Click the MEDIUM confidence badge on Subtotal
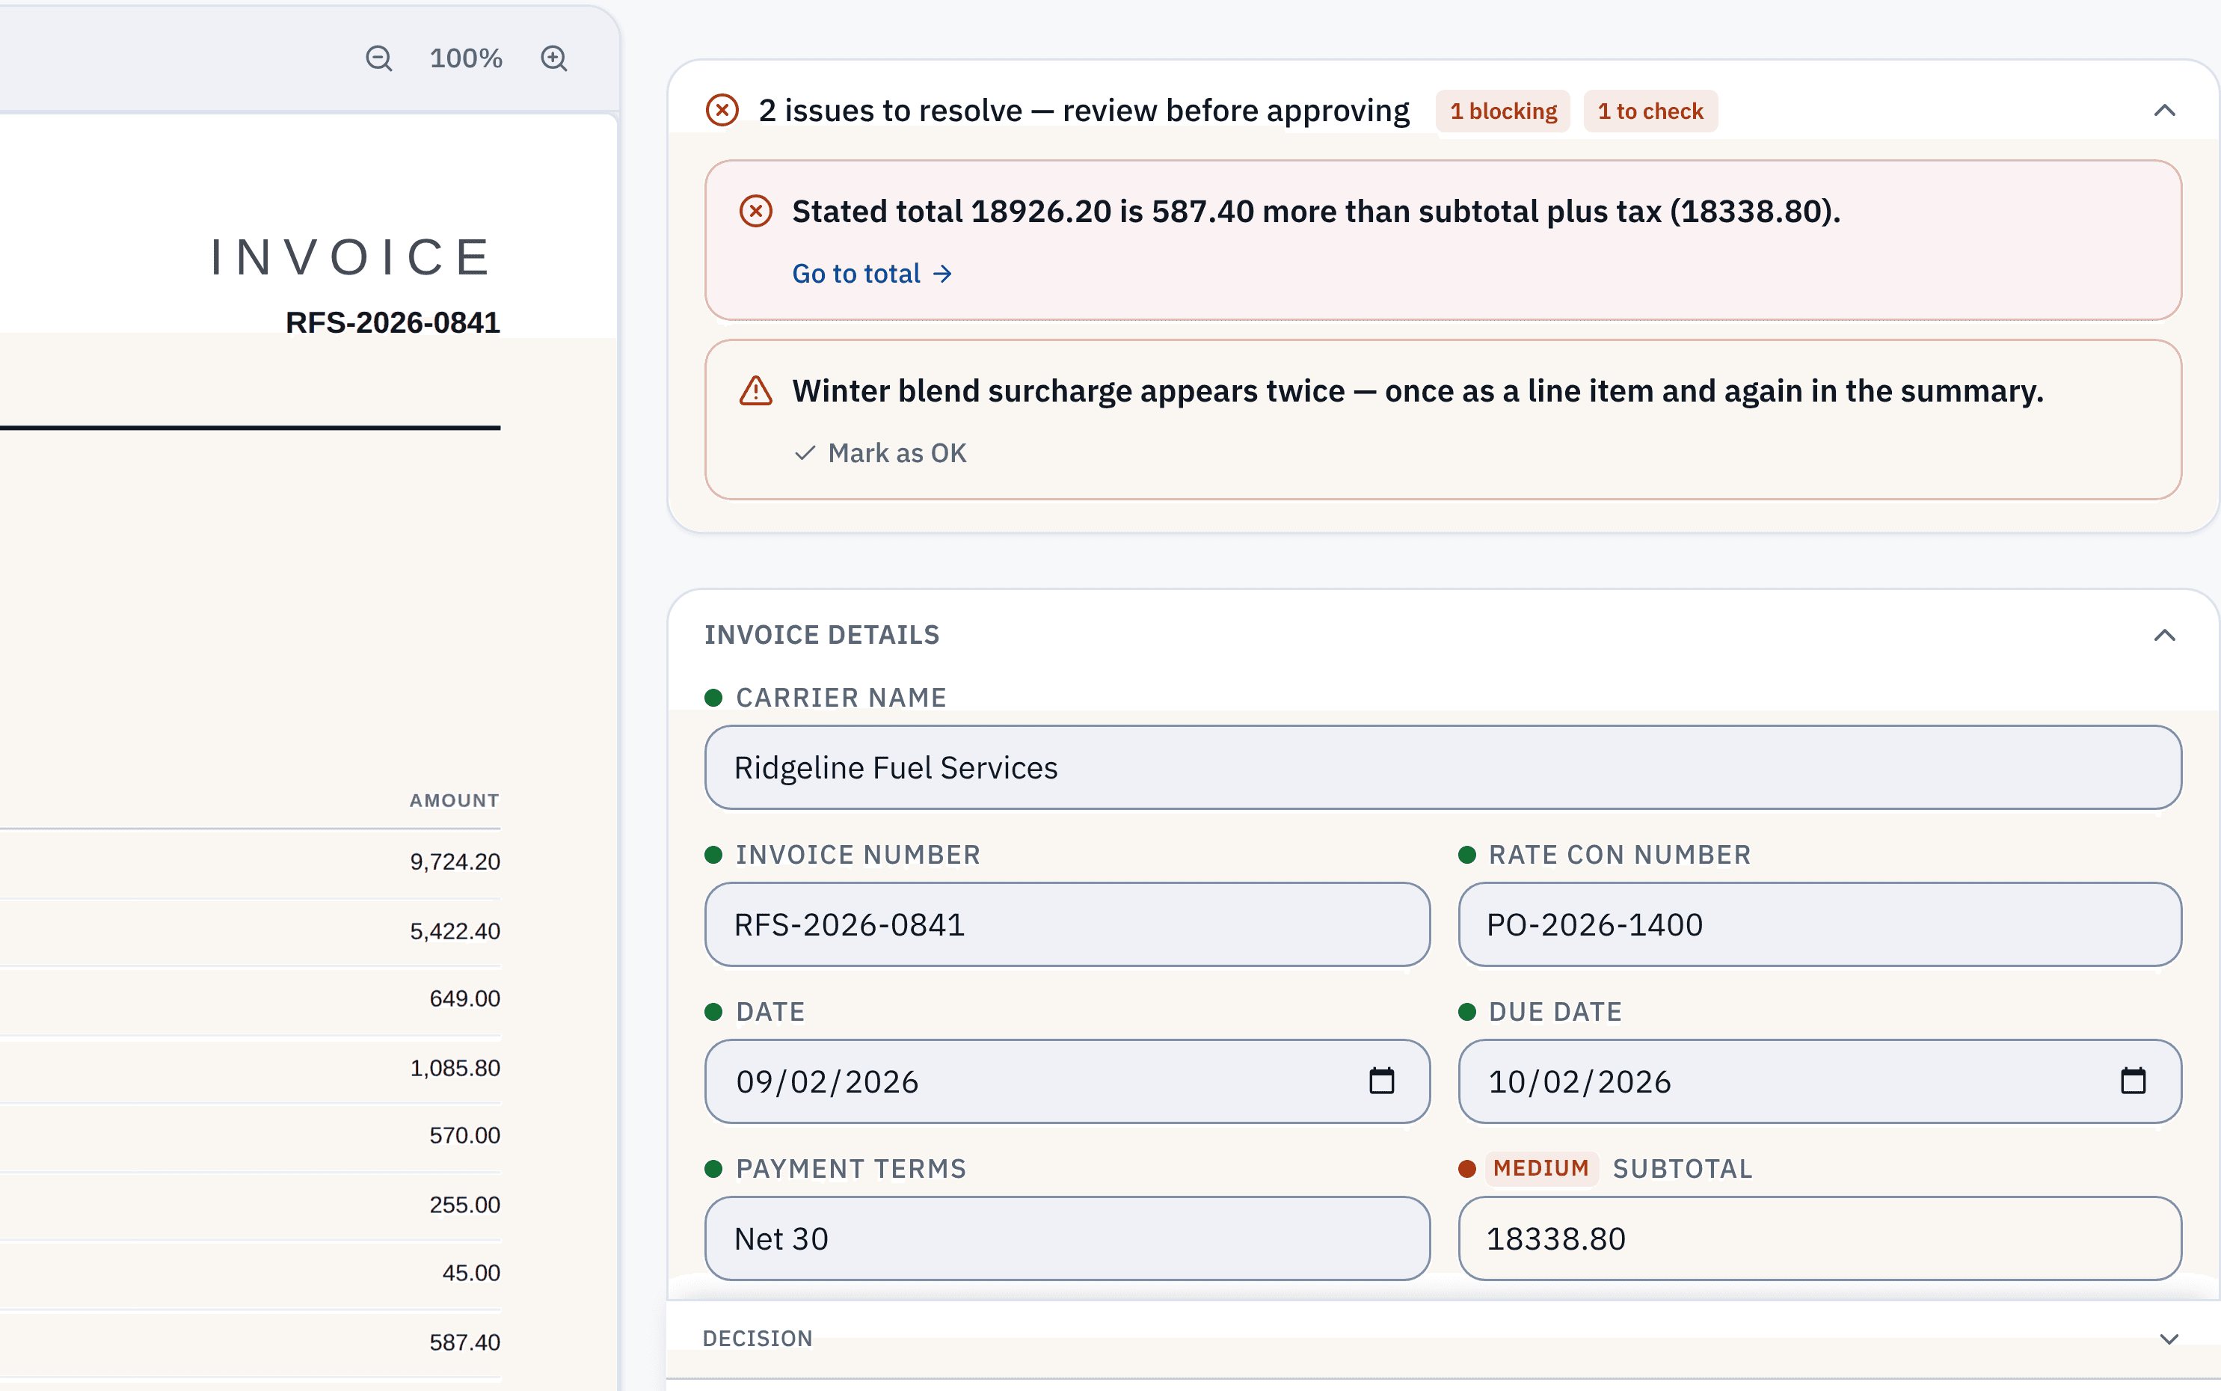This screenshot has height=1391, width=2221. (x=1540, y=1168)
